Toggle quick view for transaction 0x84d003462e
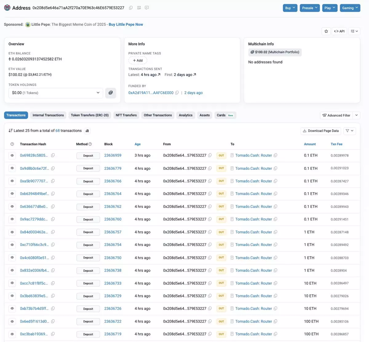This screenshot has height=342, width=369. (x=12, y=232)
